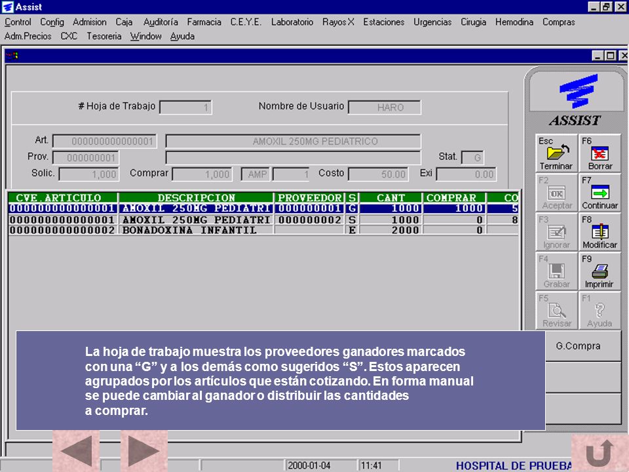Click the Art. code field
The height and width of the screenshot is (472, 629).
tap(104, 142)
